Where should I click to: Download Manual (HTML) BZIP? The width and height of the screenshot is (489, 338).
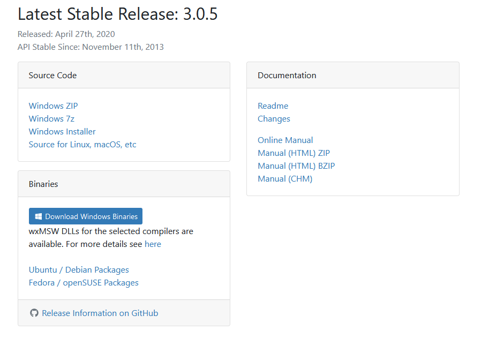tap(296, 166)
